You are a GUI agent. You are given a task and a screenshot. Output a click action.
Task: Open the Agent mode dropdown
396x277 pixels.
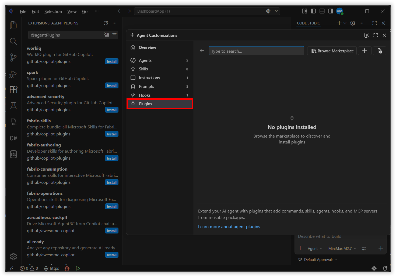click(x=315, y=249)
